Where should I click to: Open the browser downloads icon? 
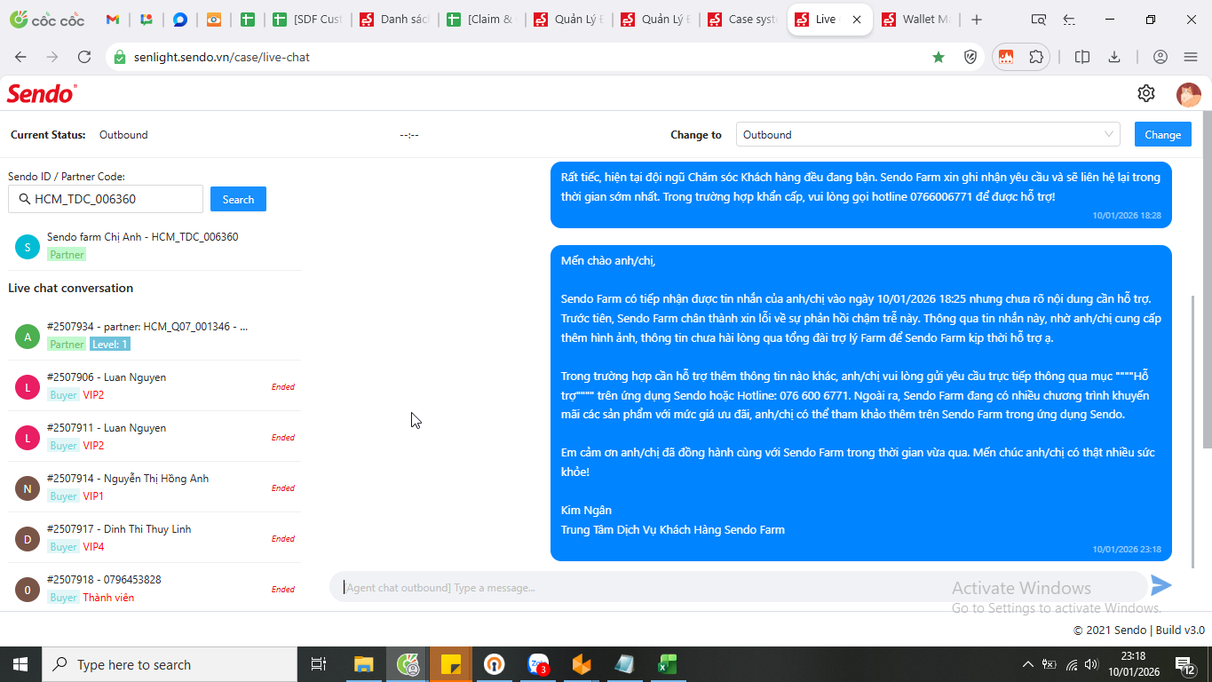[x=1114, y=57]
